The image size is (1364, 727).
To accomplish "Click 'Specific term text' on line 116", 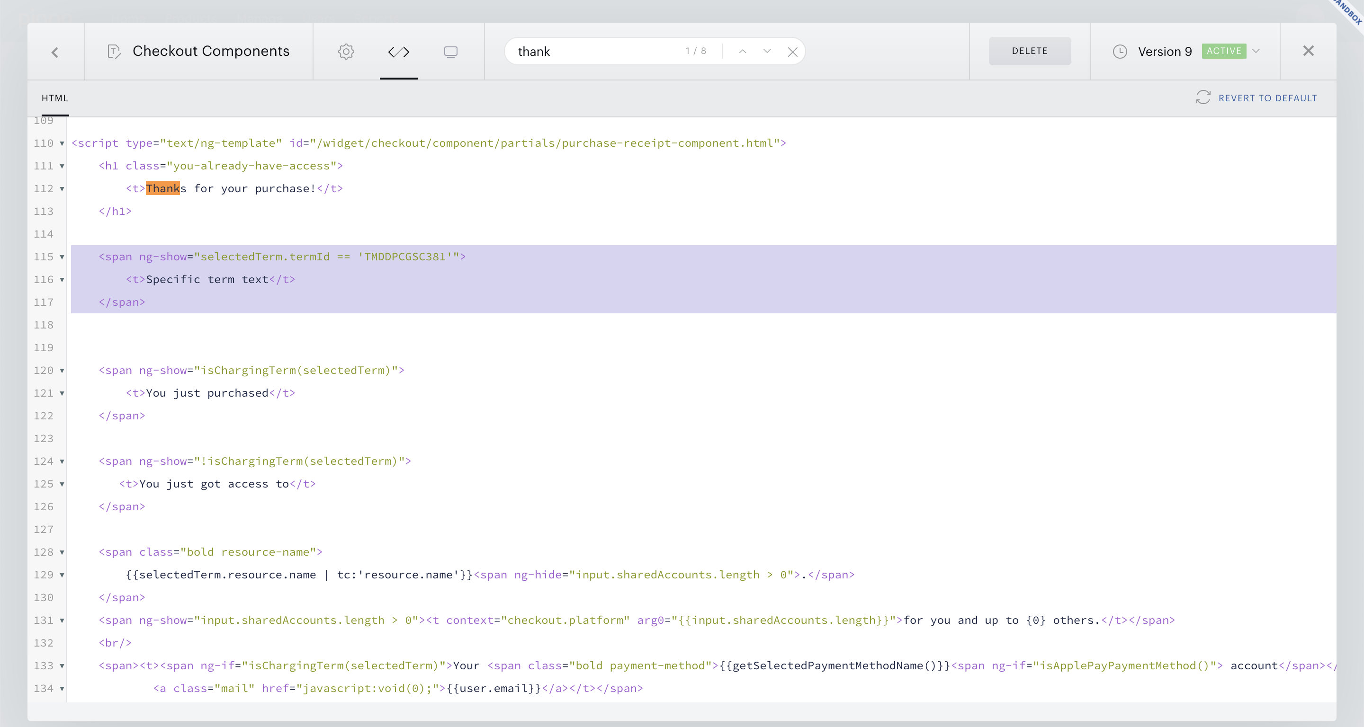I will pyautogui.click(x=207, y=279).
